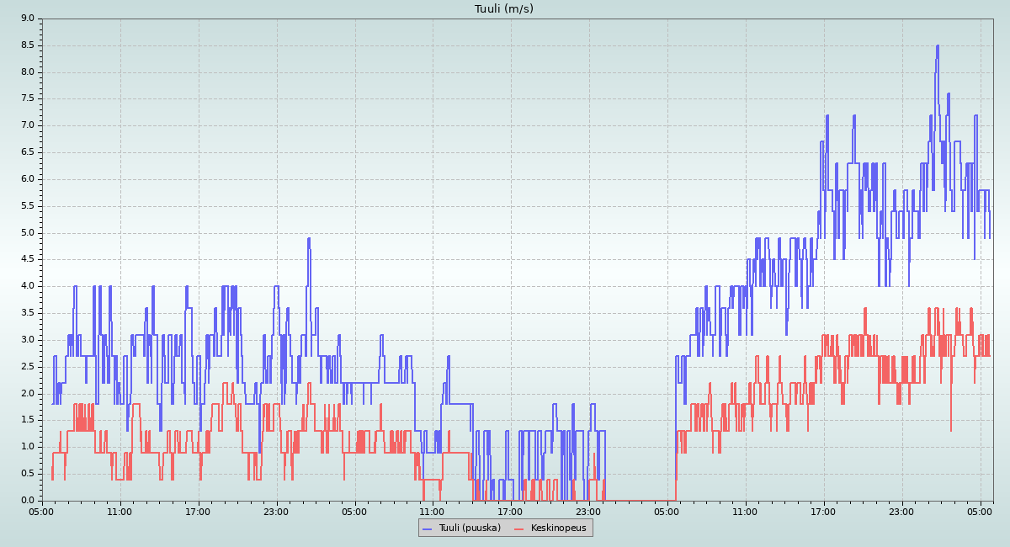This screenshot has height=547, width=1010.
Task: Click the blue line swatch in legend
Action: (428, 528)
